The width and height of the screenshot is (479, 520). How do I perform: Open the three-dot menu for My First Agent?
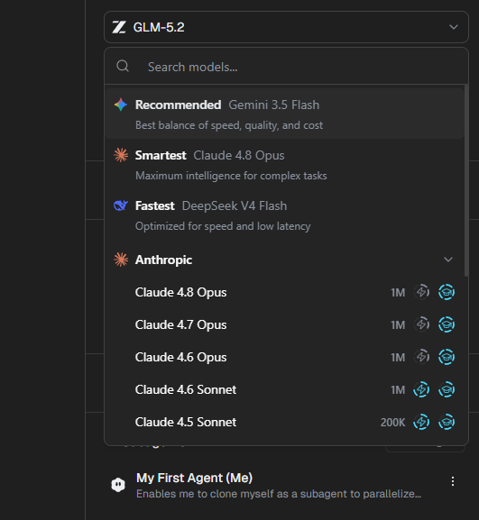(453, 481)
